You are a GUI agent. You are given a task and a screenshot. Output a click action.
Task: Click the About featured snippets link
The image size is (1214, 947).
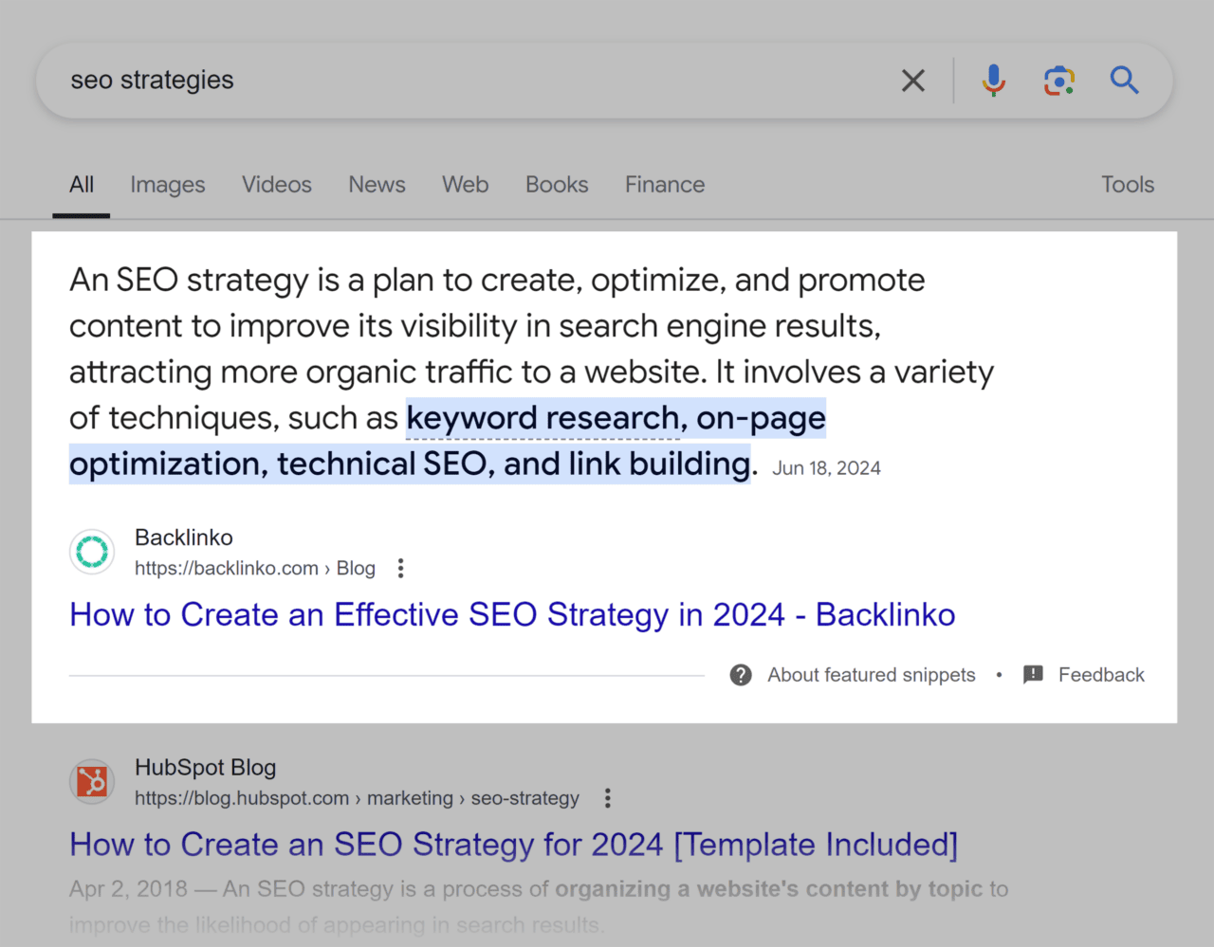pyautogui.click(x=871, y=674)
